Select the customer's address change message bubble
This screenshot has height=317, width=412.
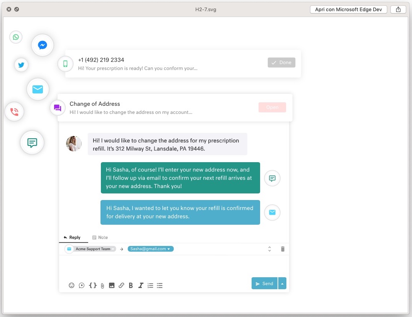[x=167, y=144]
